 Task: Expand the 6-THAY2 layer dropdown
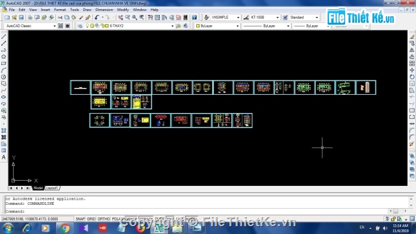click(172, 26)
